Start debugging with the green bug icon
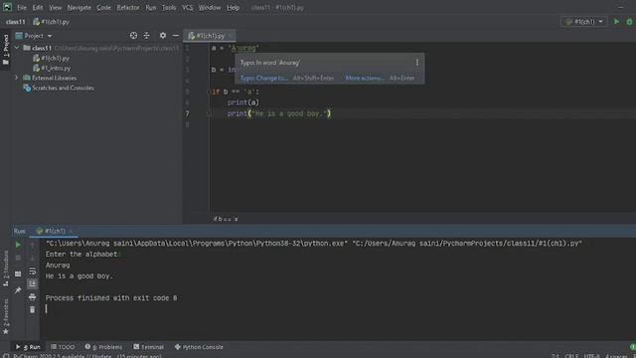This screenshot has height=358, width=636. 629,22
